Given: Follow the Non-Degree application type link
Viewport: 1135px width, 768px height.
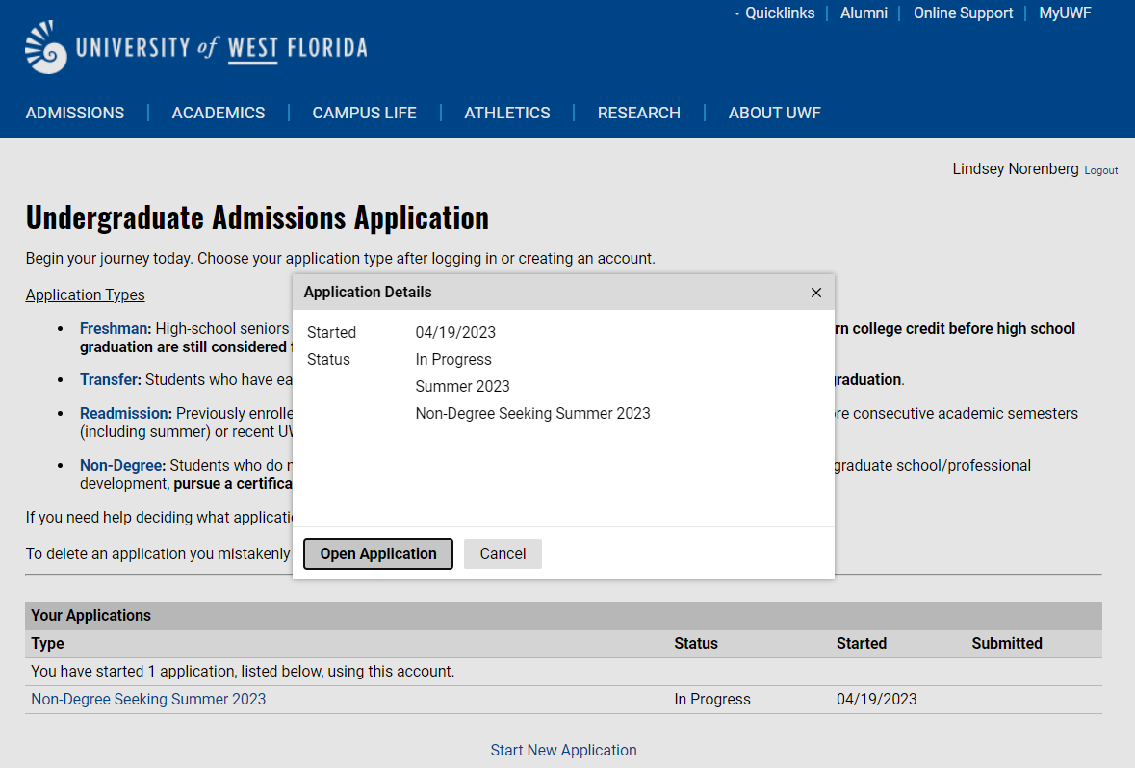Looking at the screenshot, I should point(121,466).
